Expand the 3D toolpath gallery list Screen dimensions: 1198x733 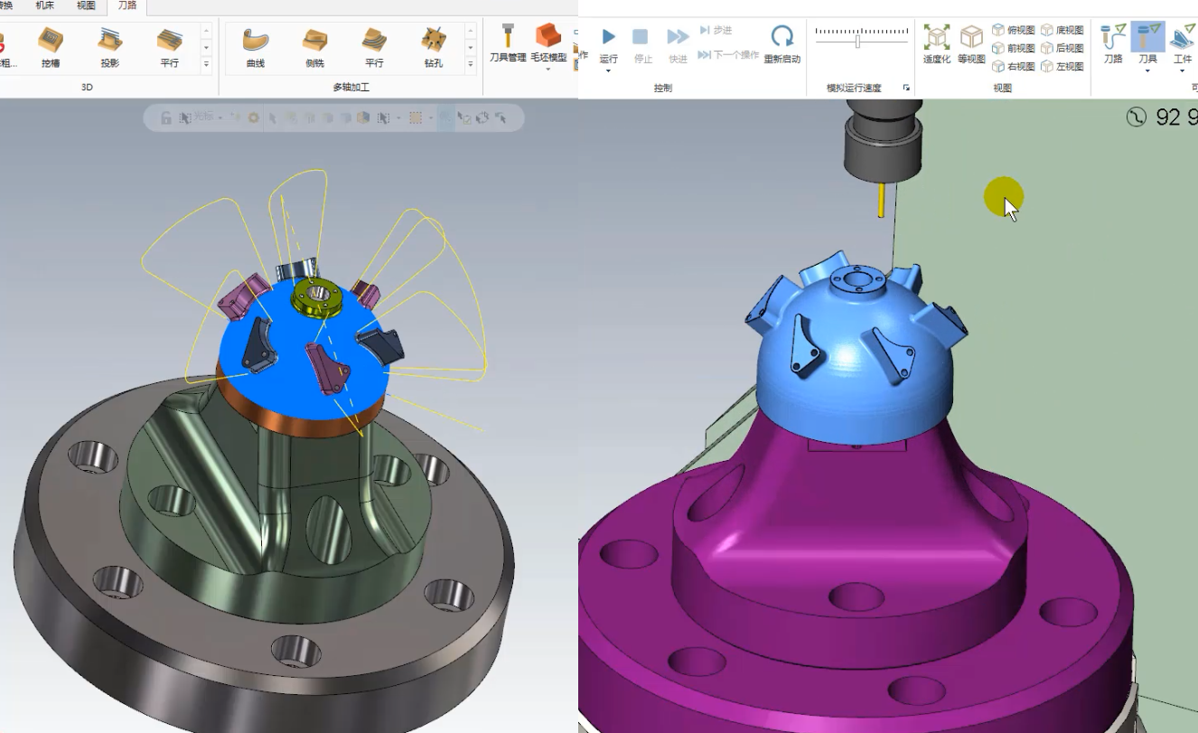pyautogui.click(x=206, y=64)
